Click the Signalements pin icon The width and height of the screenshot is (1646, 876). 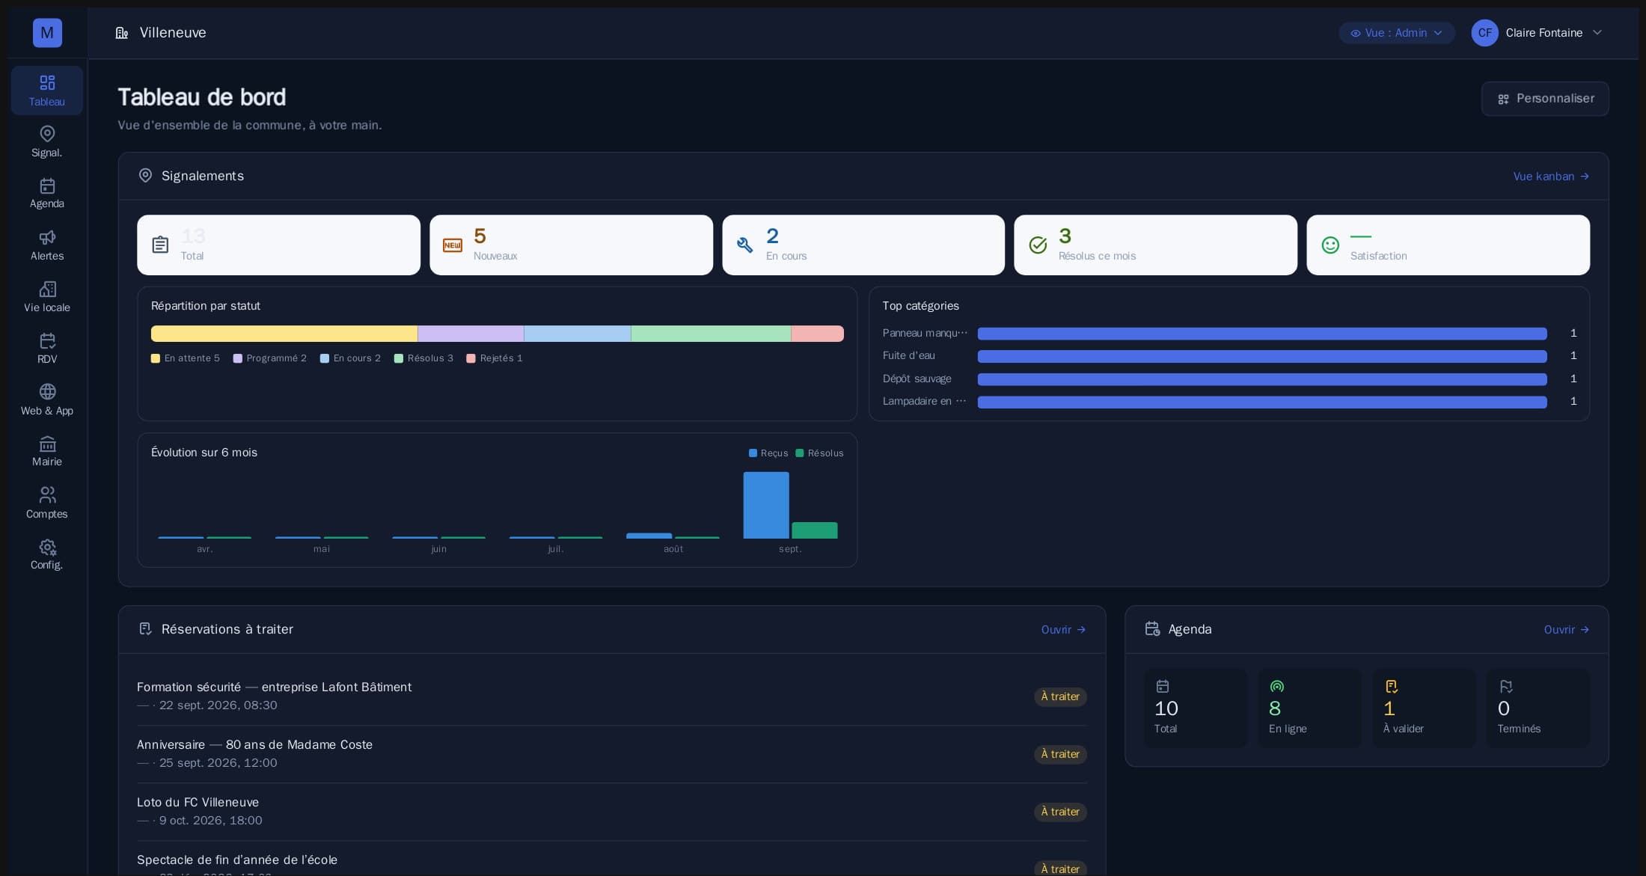146,176
